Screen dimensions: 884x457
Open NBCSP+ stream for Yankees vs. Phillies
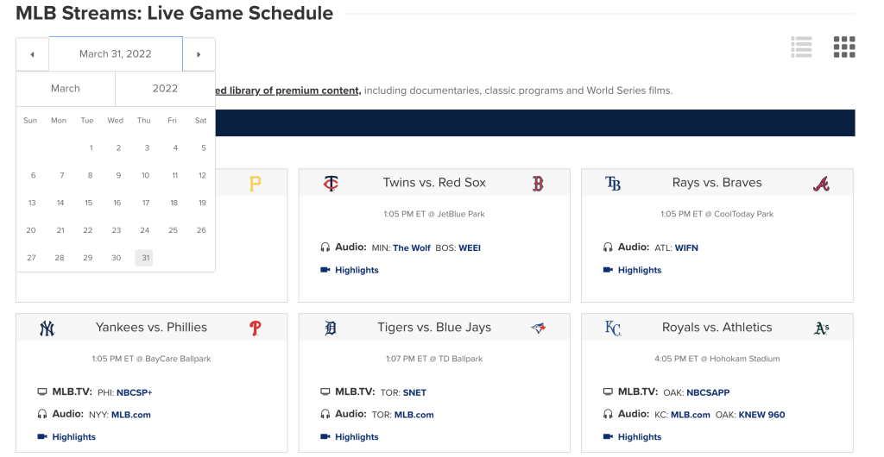coord(134,392)
